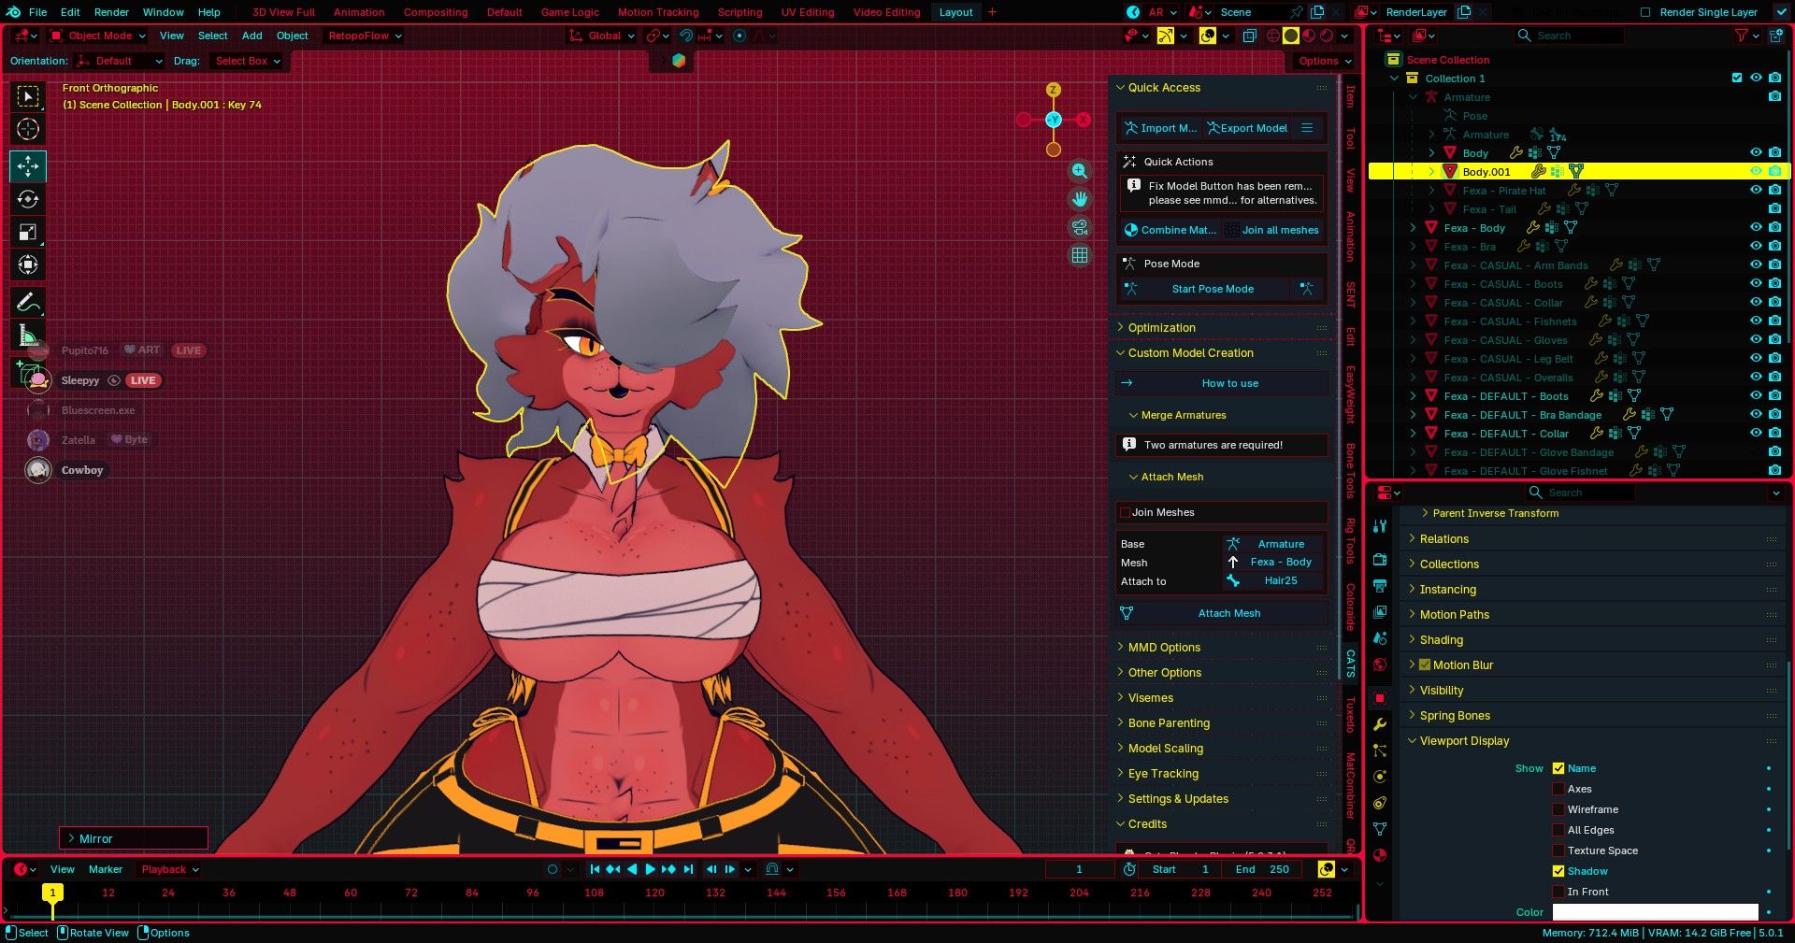The width and height of the screenshot is (1795, 943).
Task: Switch orthographic/perspective grid icon
Action: click(1080, 255)
